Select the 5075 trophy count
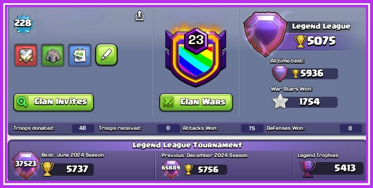 click(x=321, y=41)
